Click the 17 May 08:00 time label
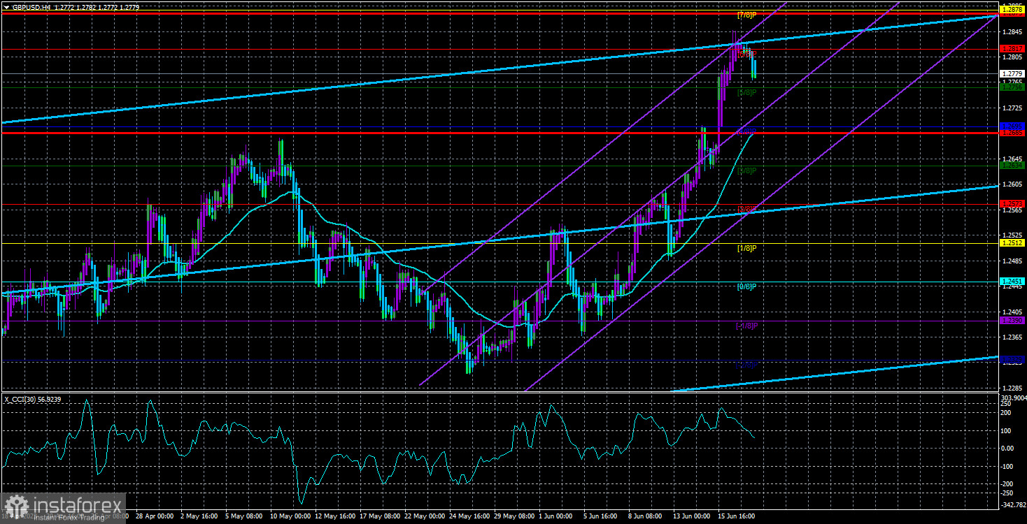 (381, 517)
